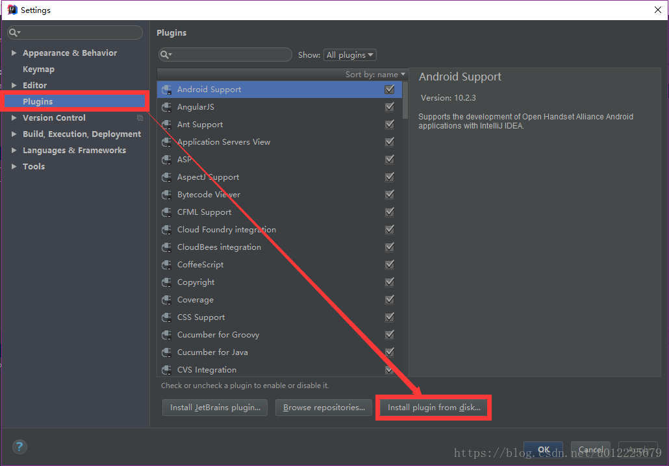This screenshot has height=466, width=669.
Task: Toggle the ASP plugin checkbox
Action: pyautogui.click(x=390, y=160)
